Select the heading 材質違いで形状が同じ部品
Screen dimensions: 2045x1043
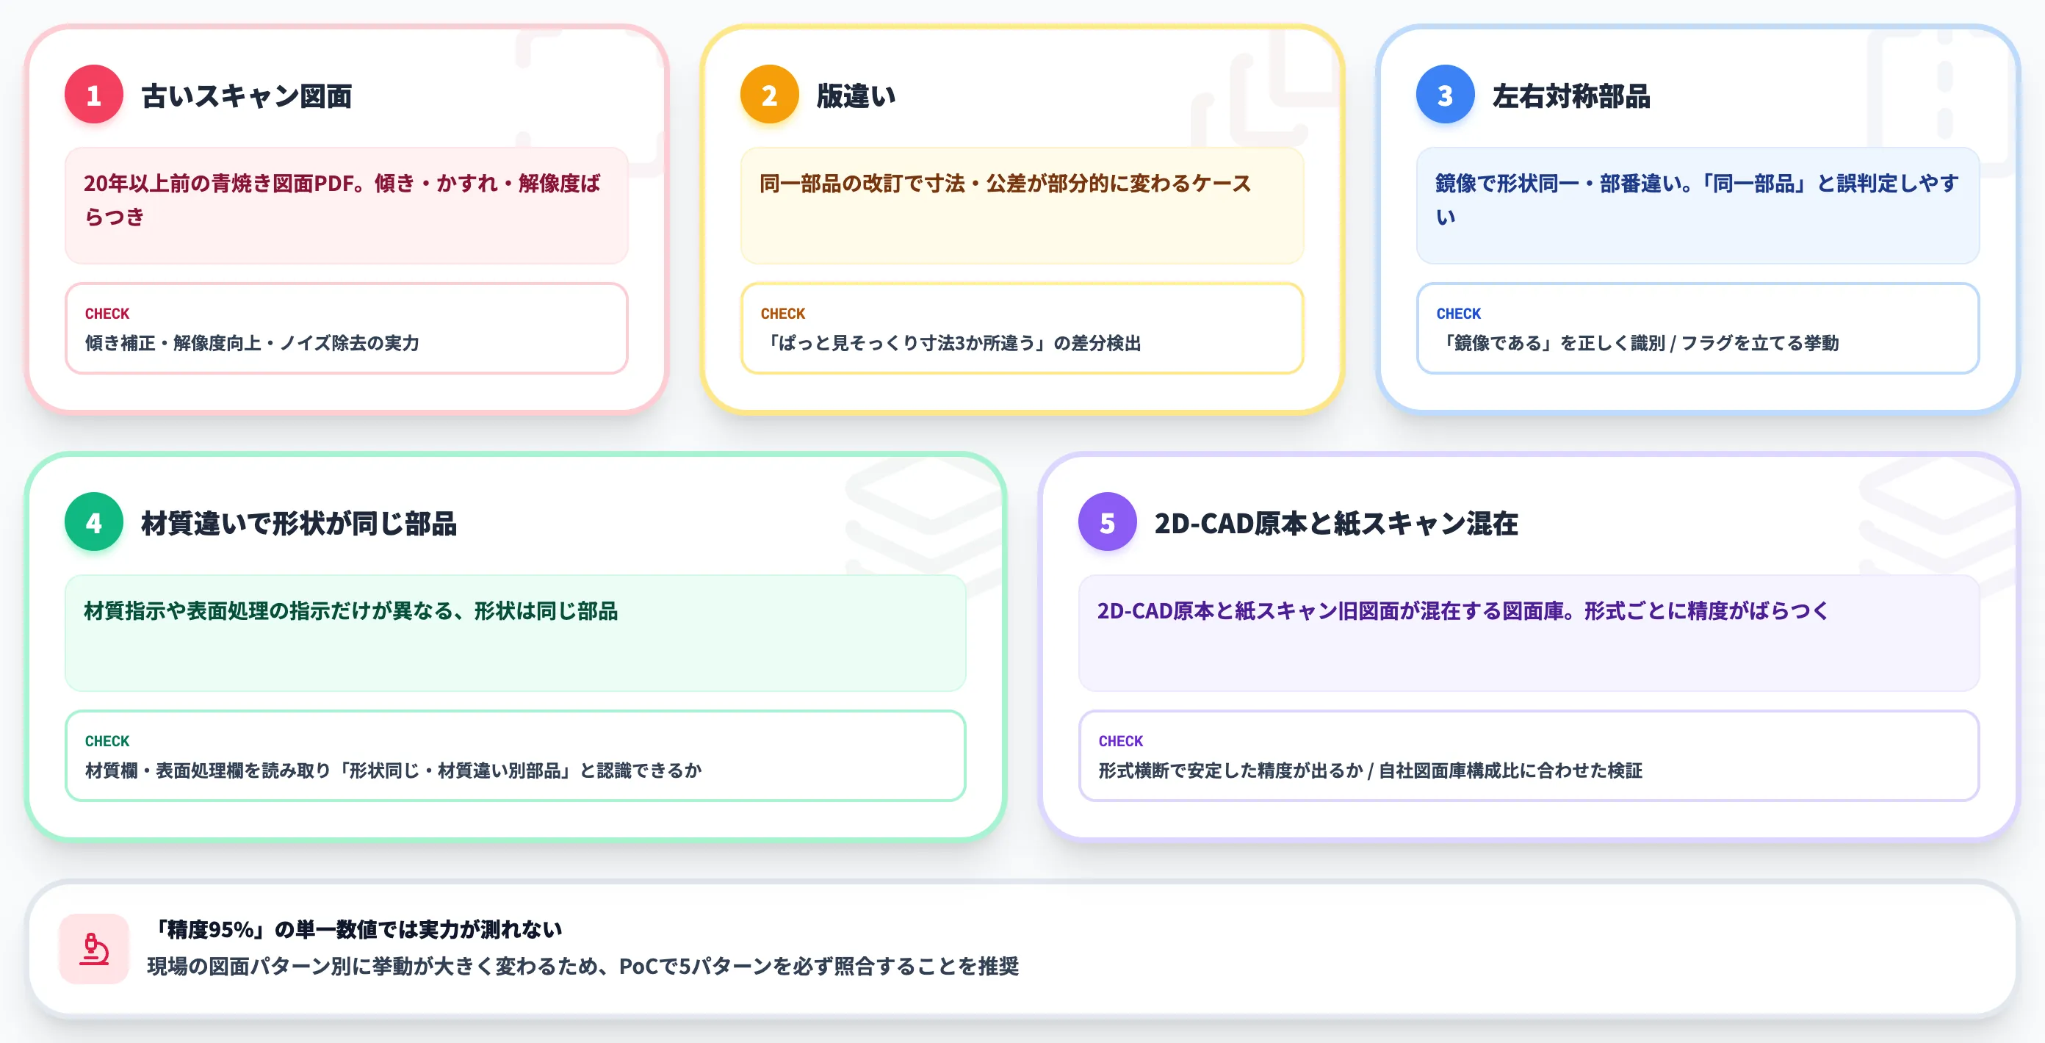click(298, 524)
